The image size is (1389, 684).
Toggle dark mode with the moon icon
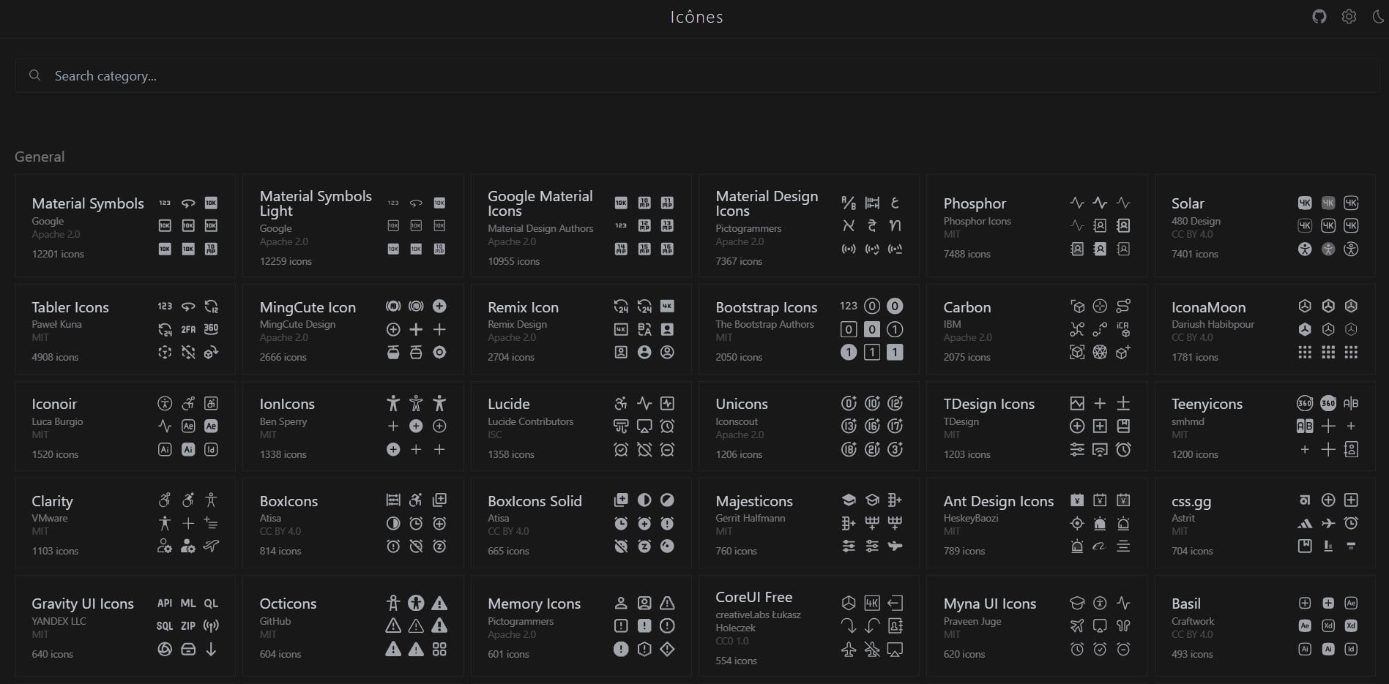coord(1379,15)
